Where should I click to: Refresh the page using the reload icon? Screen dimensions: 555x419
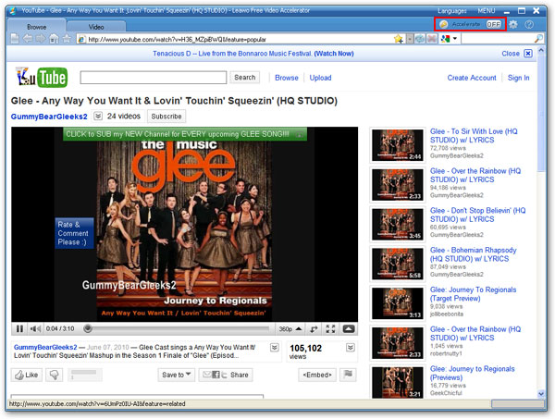click(x=420, y=39)
